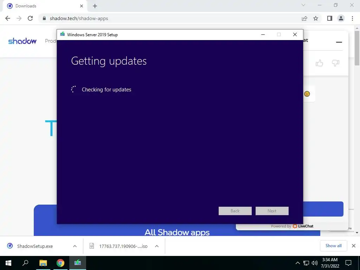
Task: Expand ShadowSetup.exe download options chevron
Action: (x=75, y=246)
